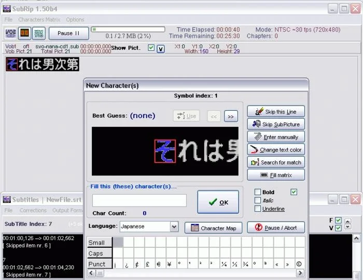Click the subtitle character preview image
363x280 pixels.
point(165,151)
